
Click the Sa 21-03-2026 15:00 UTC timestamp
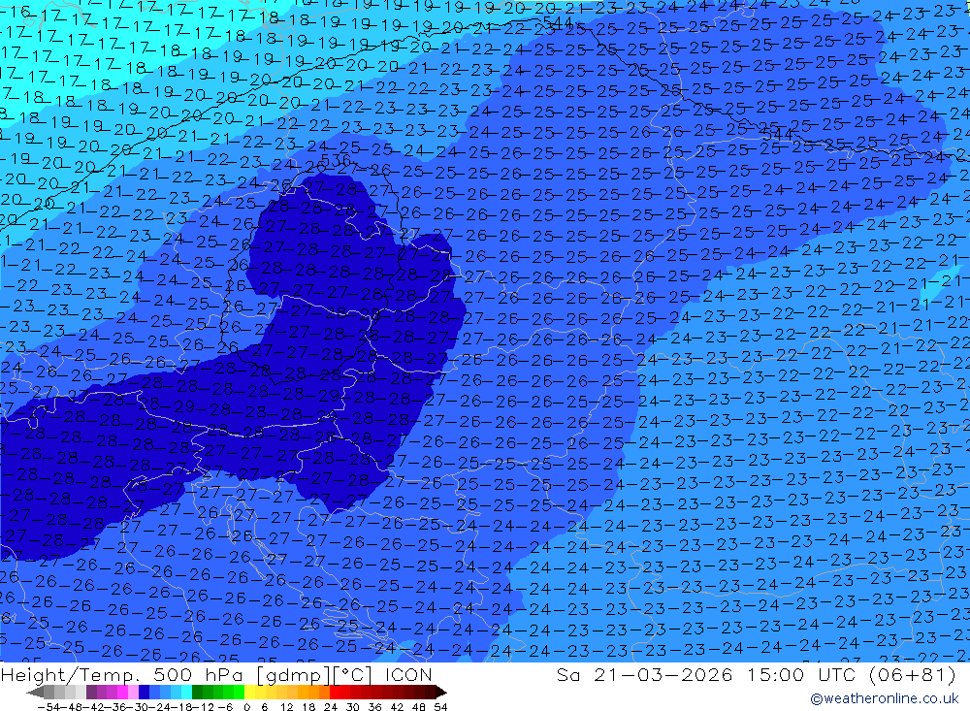(756, 674)
